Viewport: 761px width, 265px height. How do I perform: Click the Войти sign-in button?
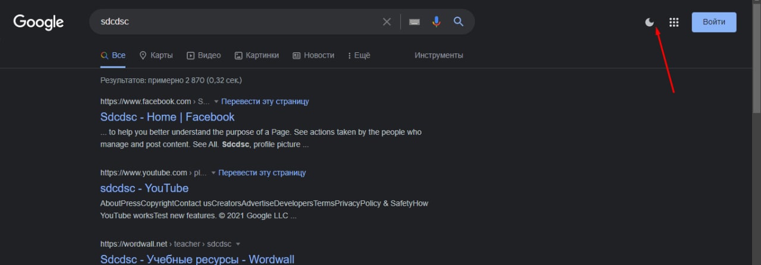coord(714,22)
